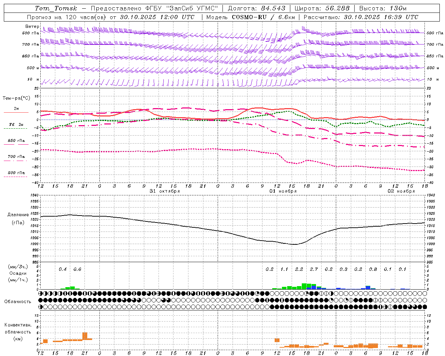Click the green dashed sample under "Td 2м"
The height and width of the screenshot is (356, 445).
16,128
